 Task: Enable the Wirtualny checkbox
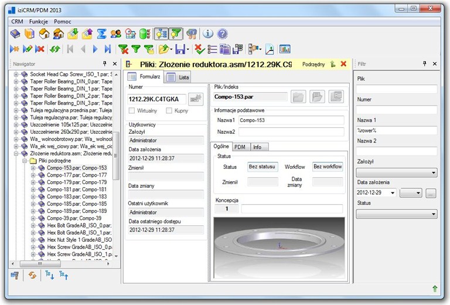pos(132,111)
